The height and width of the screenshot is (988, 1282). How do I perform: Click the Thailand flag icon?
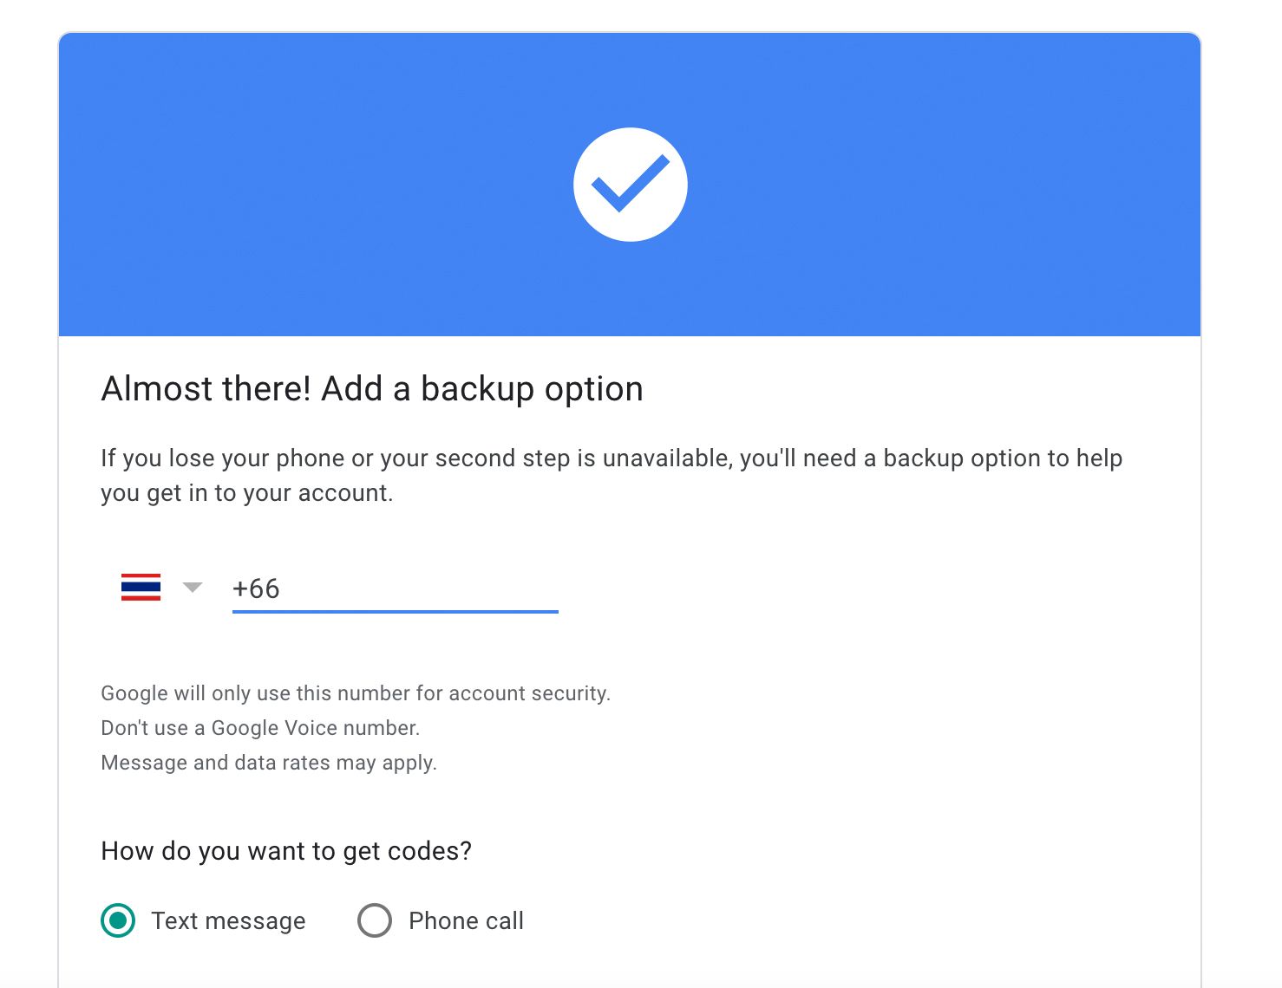(x=141, y=587)
